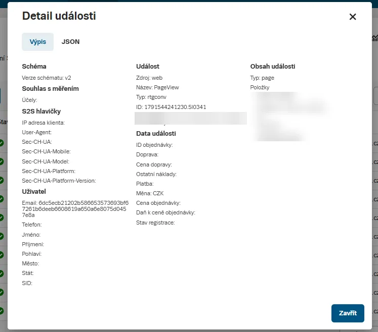The width and height of the screenshot is (378, 332).
Task: Click the 'Souhlas s měřením' heading
Action: pos(50,89)
